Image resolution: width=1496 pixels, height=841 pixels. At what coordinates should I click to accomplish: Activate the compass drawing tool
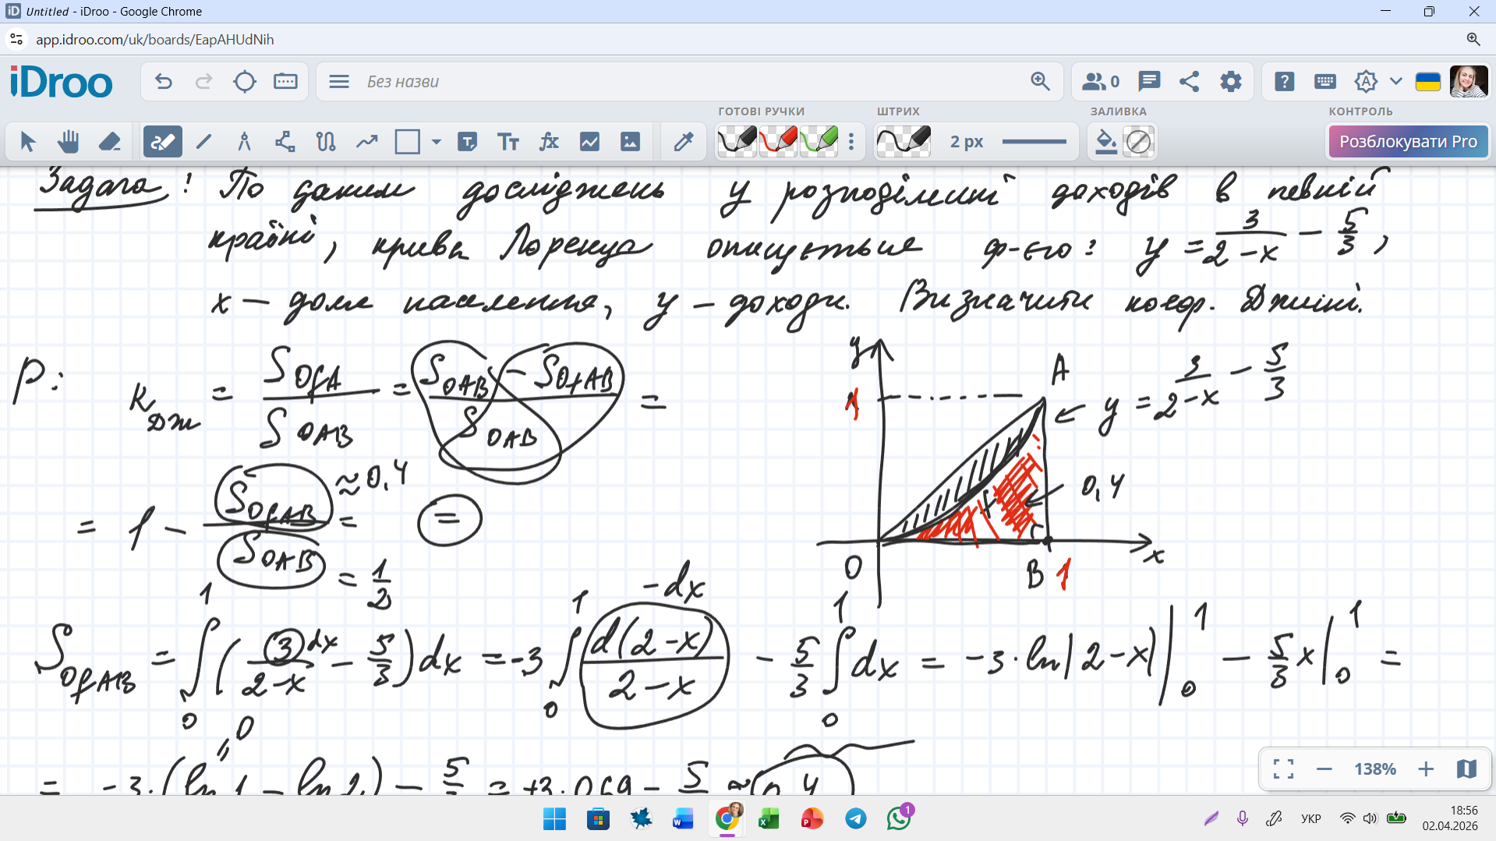click(x=244, y=142)
